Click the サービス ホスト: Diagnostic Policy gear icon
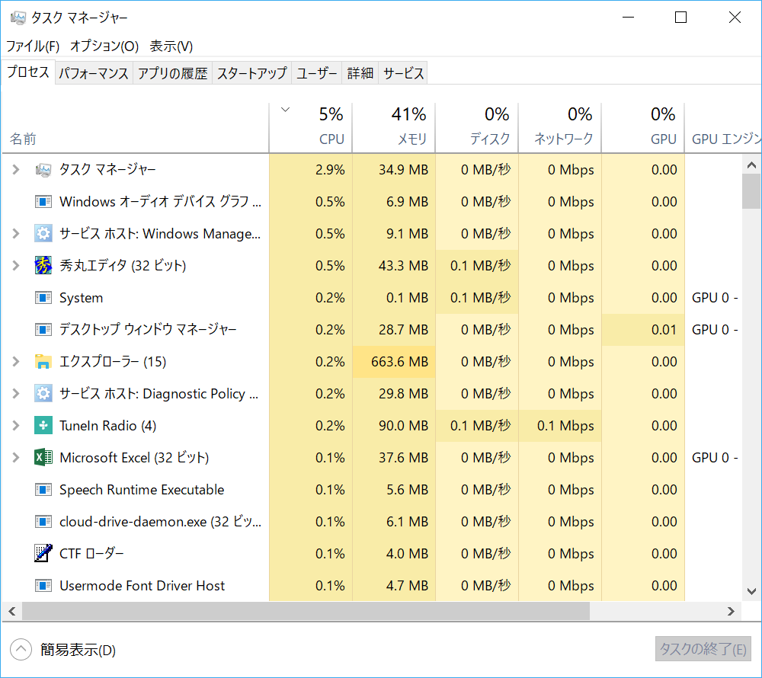The image size is (762, 678). (x=43, y=394)
